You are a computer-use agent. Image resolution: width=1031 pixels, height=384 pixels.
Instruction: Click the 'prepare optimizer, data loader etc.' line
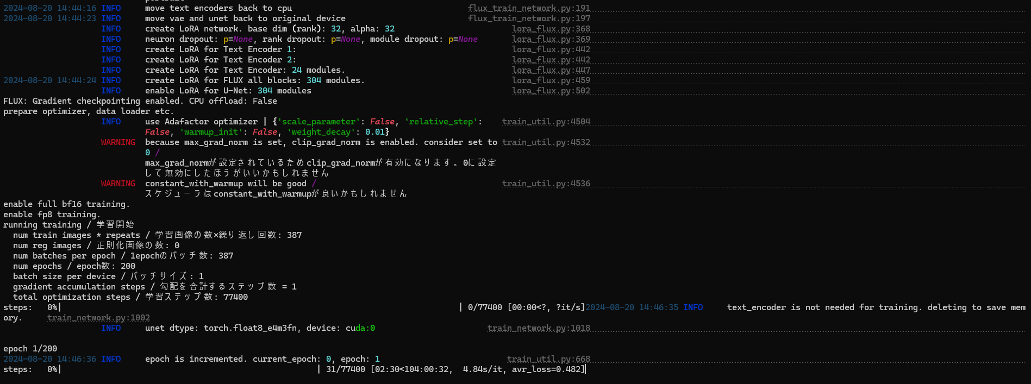click(x=89, y=111)
